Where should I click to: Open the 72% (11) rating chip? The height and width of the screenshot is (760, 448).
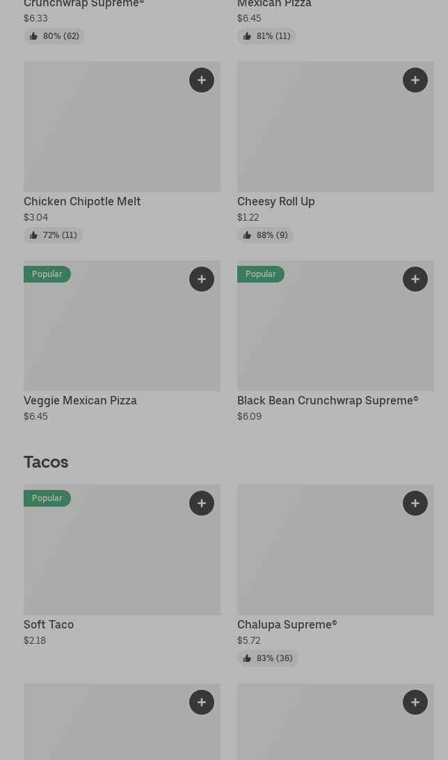(54, 235)
